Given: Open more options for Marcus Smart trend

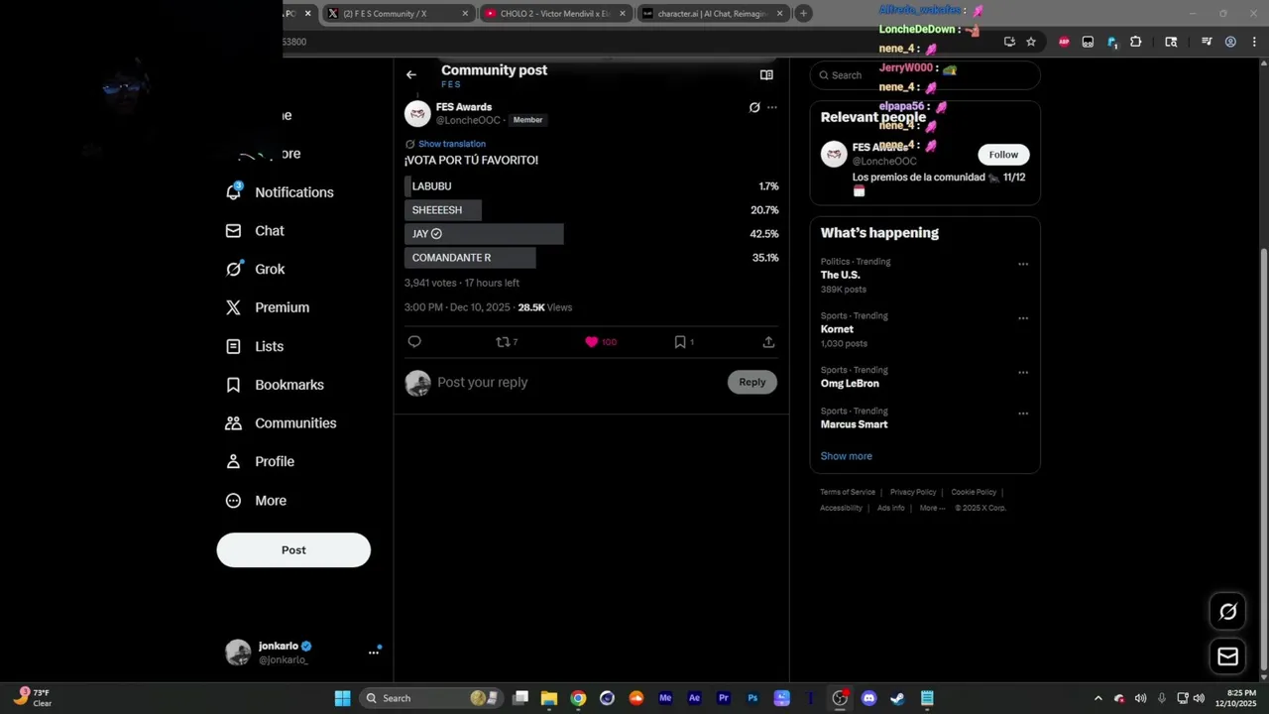Looking at the screenshot, I should [x=1023, y=414].
